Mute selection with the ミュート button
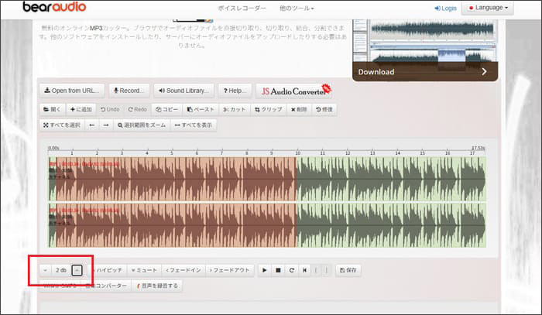This screenshot has height=315, width=542. pos(145,270)
